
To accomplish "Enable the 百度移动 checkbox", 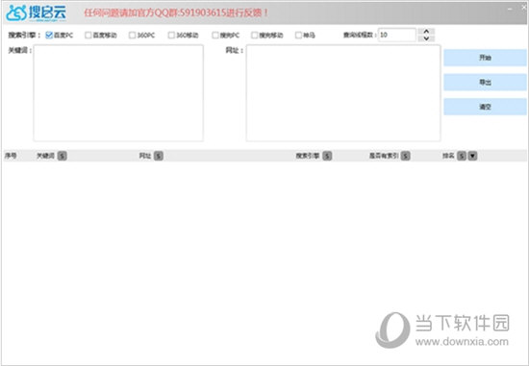I will (x=88, y=35).
